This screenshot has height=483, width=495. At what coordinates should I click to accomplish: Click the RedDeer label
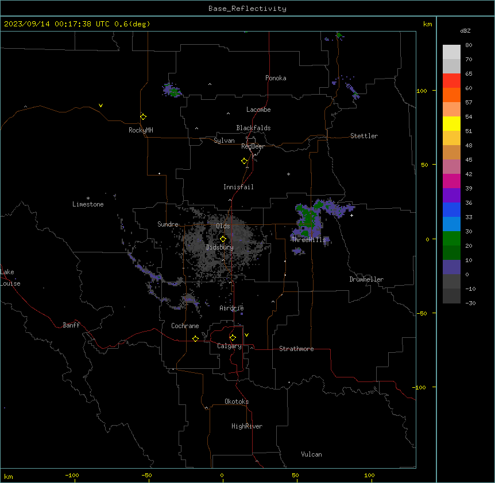253,146
